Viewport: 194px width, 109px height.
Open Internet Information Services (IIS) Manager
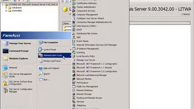coord(96,45)
